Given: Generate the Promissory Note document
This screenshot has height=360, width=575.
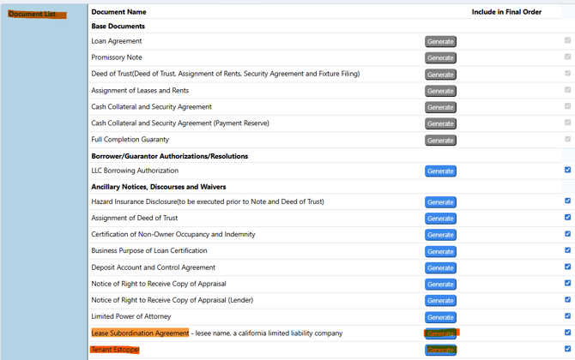Looking at the screenshot, I should click(x=440, y=57).
